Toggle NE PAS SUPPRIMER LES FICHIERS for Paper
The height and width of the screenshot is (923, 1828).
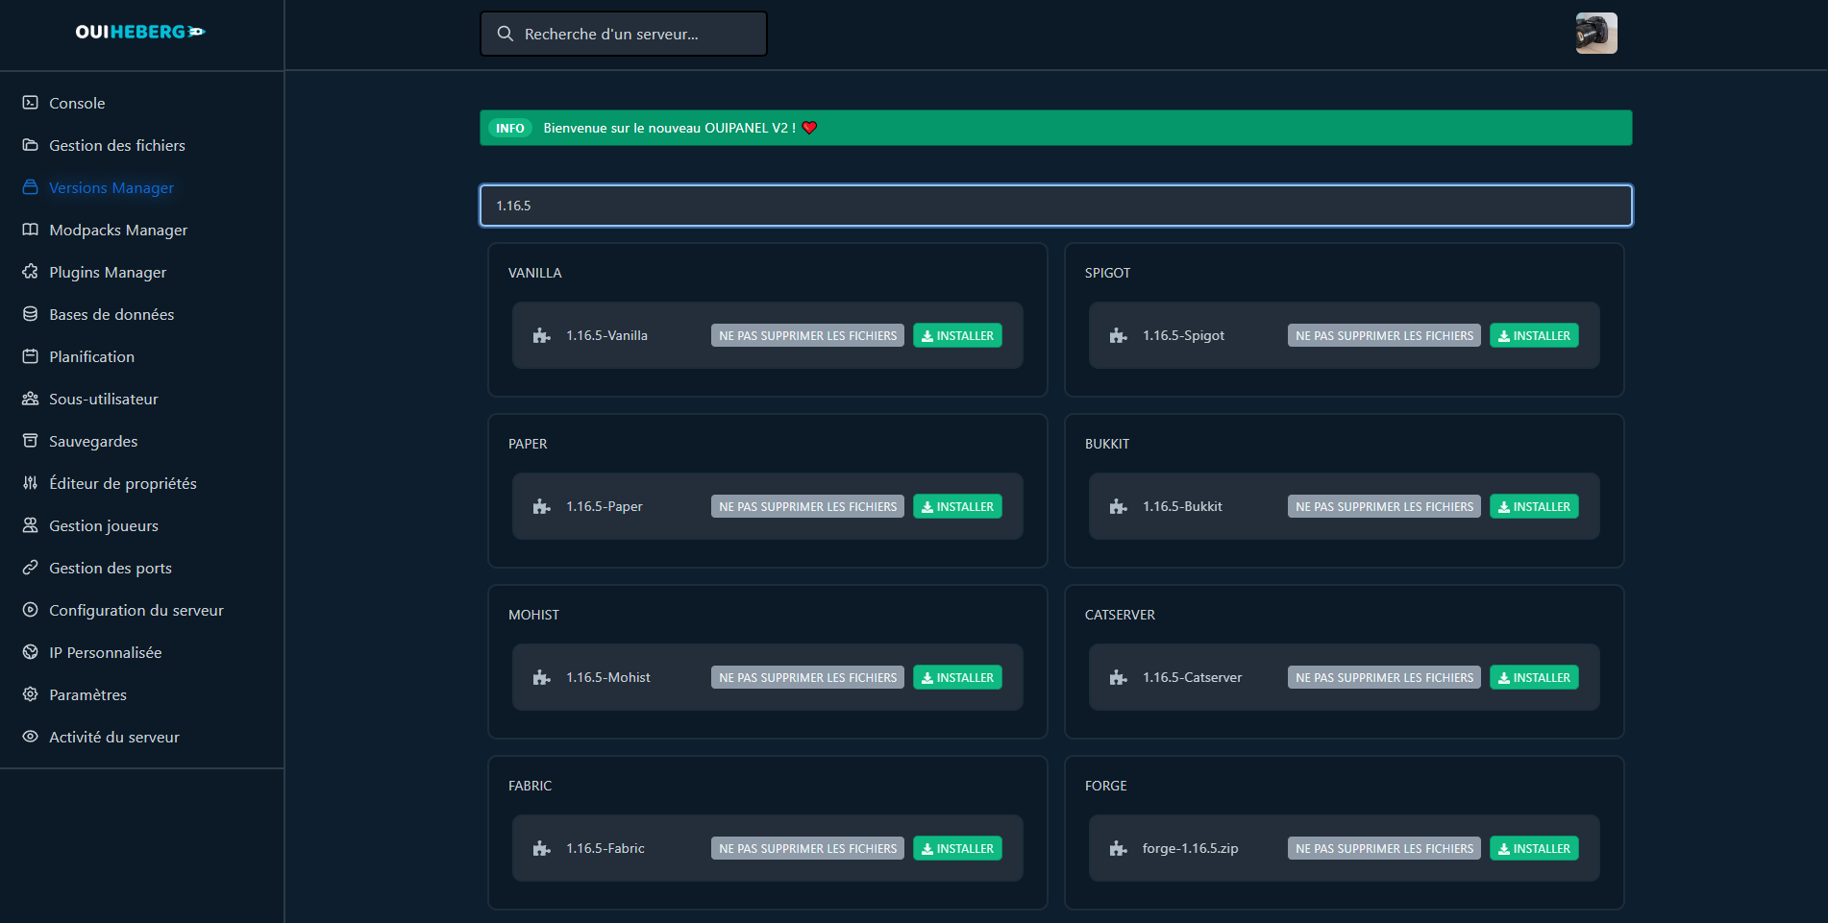[807, 506]
